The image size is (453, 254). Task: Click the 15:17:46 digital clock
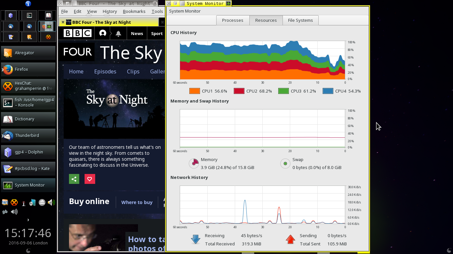[x=28, y=233]
